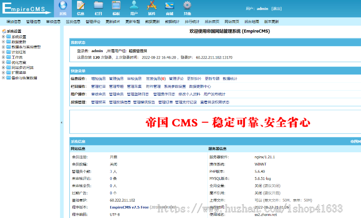
Task: Click the folder icon of 扩展菜单
Action: 9,73
